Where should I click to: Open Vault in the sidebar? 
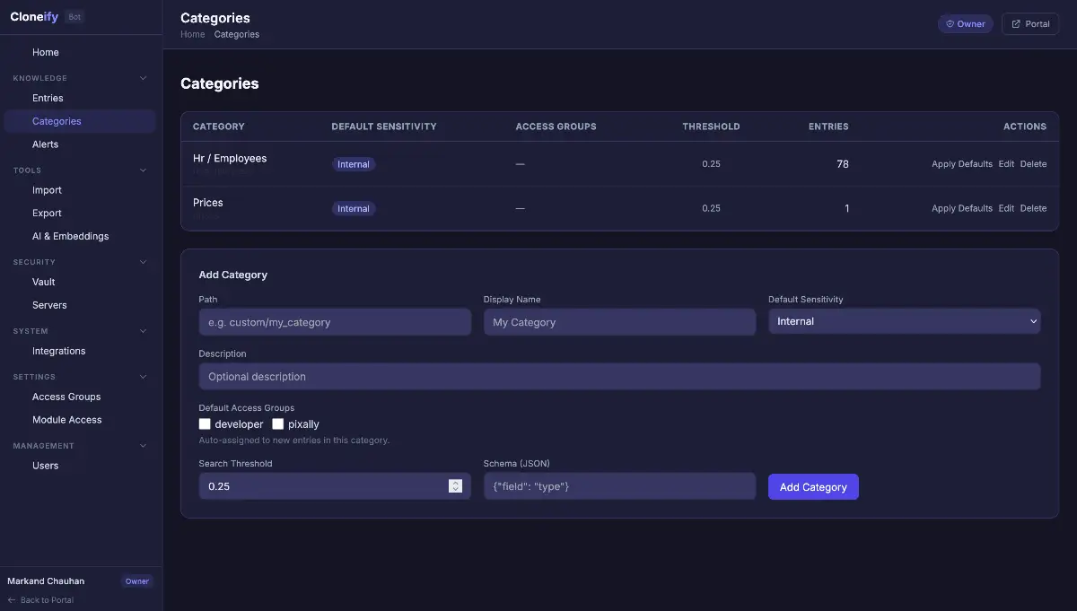(80, 282)
